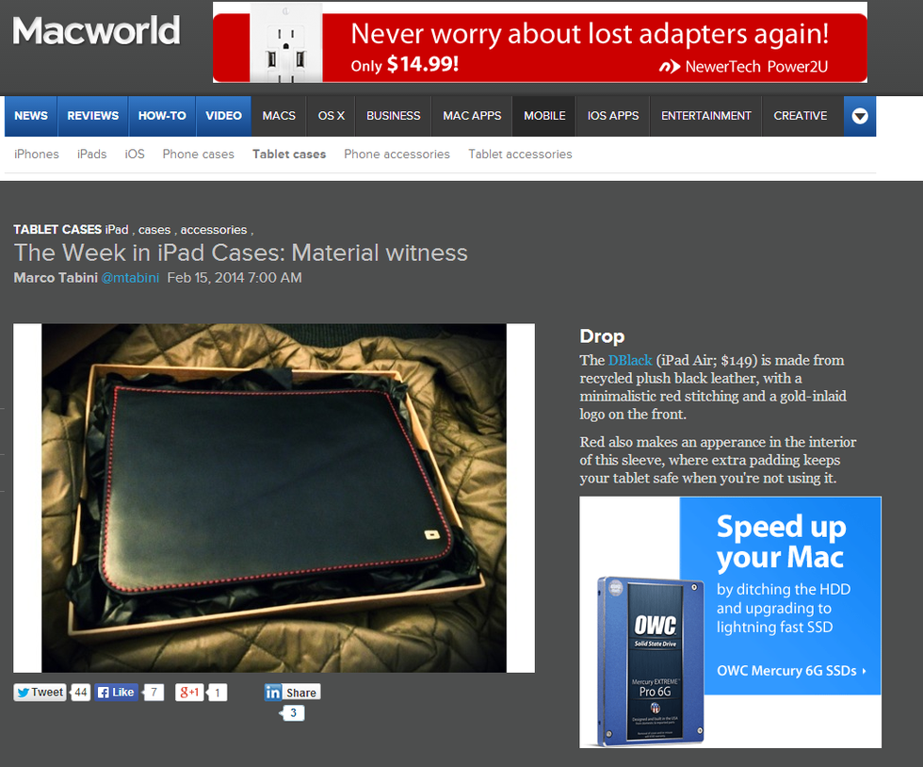Screen dimensions: 923x767
Task: Click the DBlack product link
Action: [x=630, y=361]
